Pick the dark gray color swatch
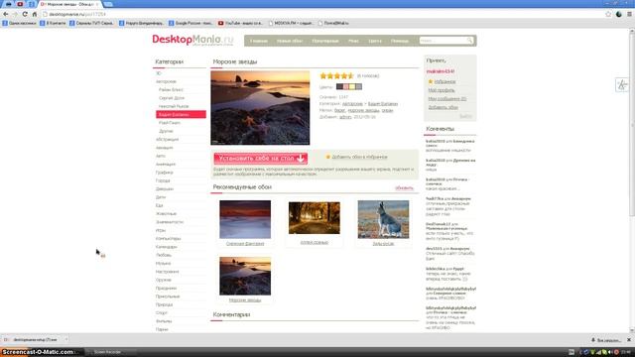 [339, 86]
